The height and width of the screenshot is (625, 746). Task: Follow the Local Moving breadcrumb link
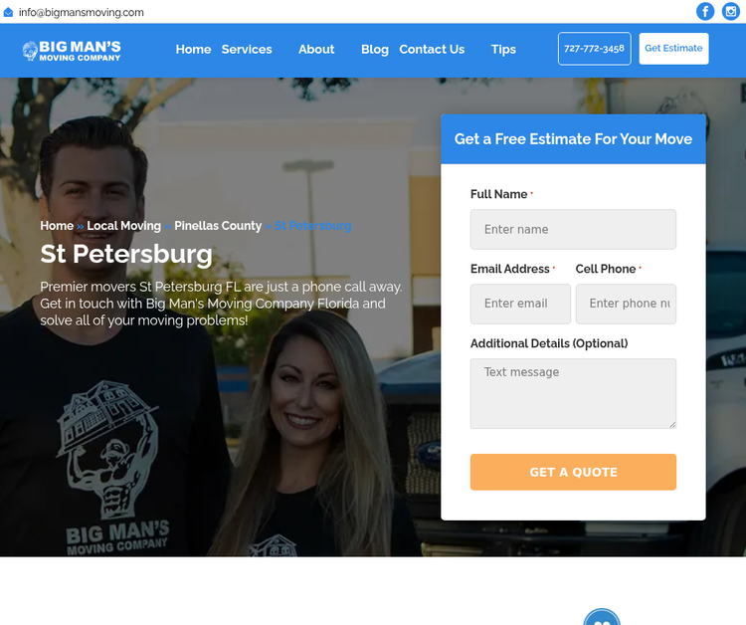pyautogui.click(x=123, y=226)
